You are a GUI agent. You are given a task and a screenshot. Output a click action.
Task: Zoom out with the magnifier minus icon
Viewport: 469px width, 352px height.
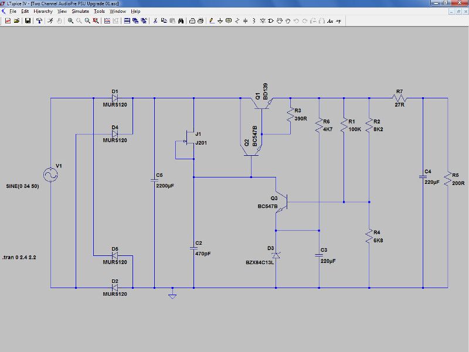(x=87, y=21)
